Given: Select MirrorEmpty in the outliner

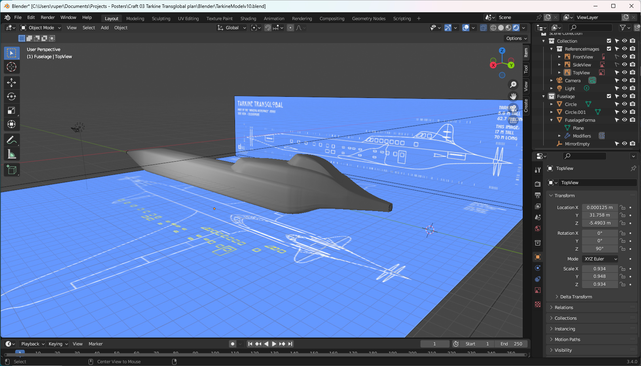Looking at the screenshot, I should tap(577, 144).
